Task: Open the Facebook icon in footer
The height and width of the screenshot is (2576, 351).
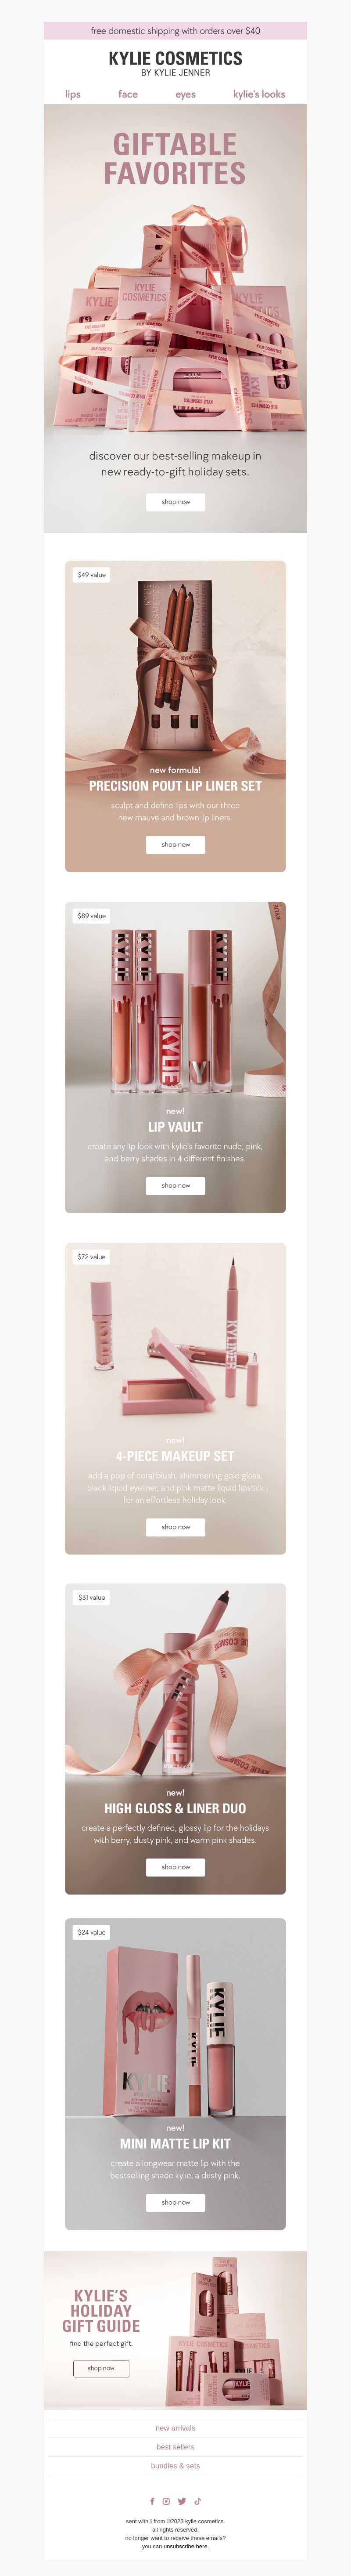Action: pyautogui.click(x=152, y=2501)
